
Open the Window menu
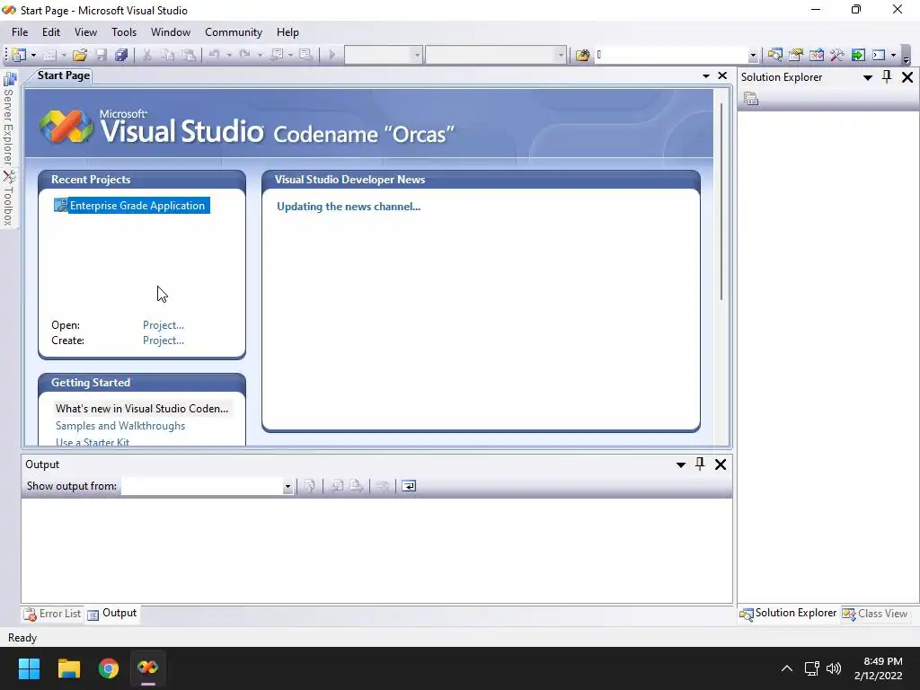171,32
